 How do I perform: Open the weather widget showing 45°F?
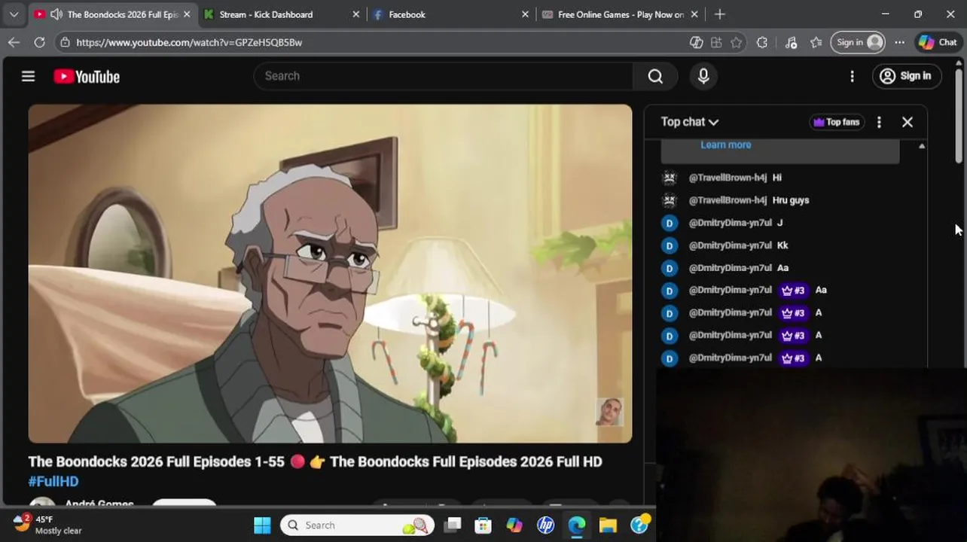(48, 524)
